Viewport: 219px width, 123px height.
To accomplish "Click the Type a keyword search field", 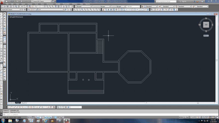I will point(166,1).
